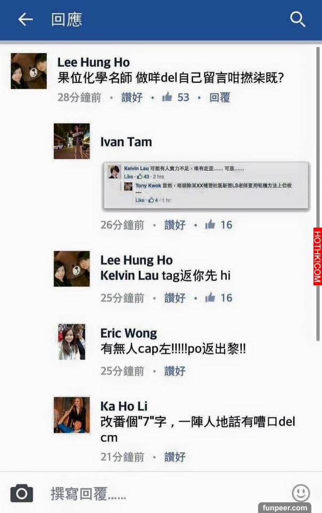Like Eric Wong's comment
322x513 pixels.
click(x=175, y=371)
